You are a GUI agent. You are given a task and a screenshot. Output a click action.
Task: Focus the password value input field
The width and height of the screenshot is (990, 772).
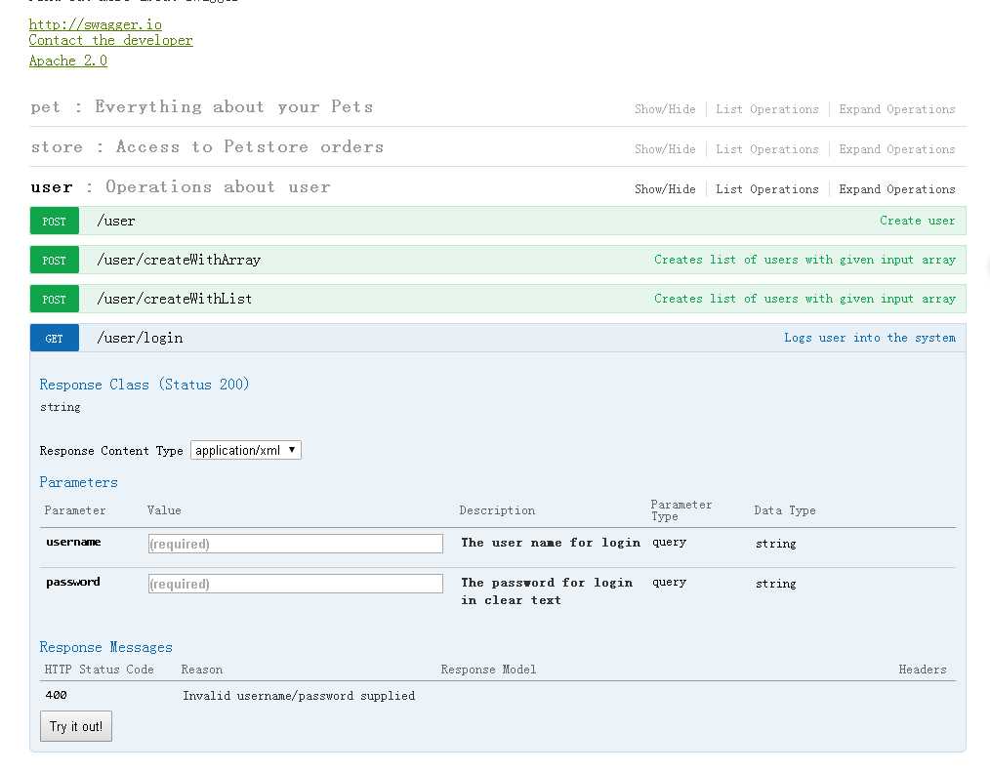pyautogui.click(x=295, y=584)
